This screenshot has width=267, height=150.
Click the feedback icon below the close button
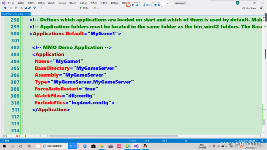[262, 8]
